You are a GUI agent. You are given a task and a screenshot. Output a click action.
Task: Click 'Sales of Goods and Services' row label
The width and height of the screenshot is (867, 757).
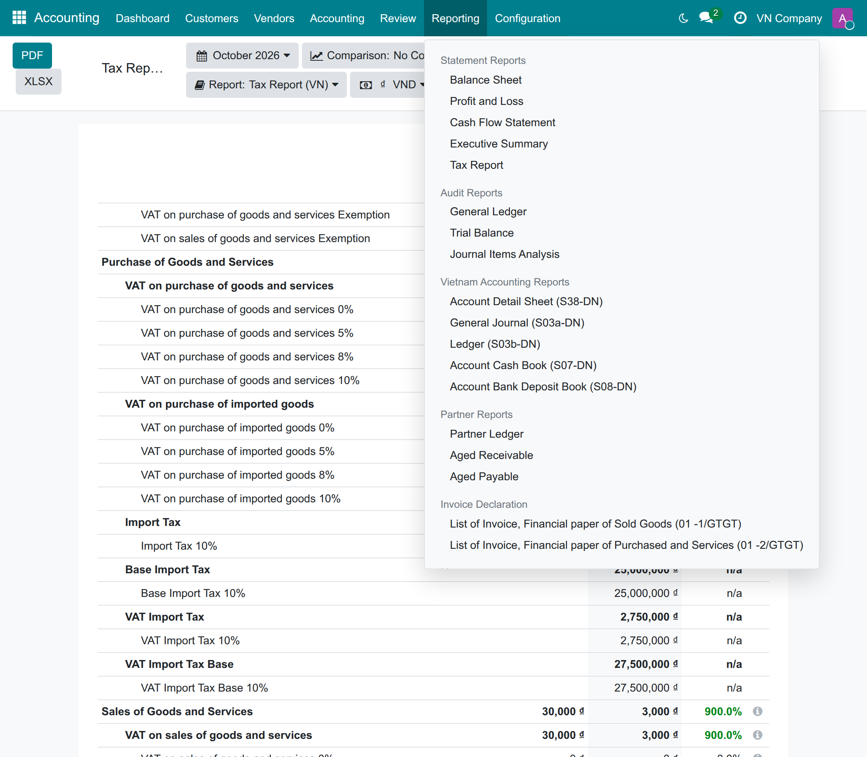click(177, 711)
